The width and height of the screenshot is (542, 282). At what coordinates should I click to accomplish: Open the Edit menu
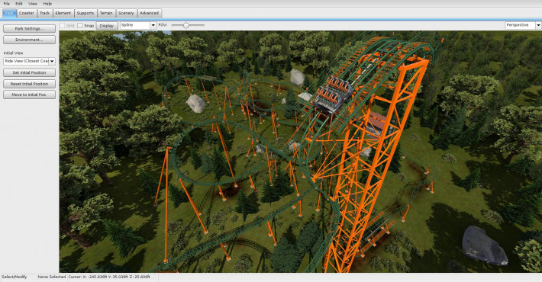click(x=19, y=4)
